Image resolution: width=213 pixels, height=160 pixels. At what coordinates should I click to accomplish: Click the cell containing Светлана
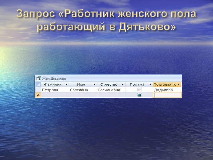[x=83, y=90]
